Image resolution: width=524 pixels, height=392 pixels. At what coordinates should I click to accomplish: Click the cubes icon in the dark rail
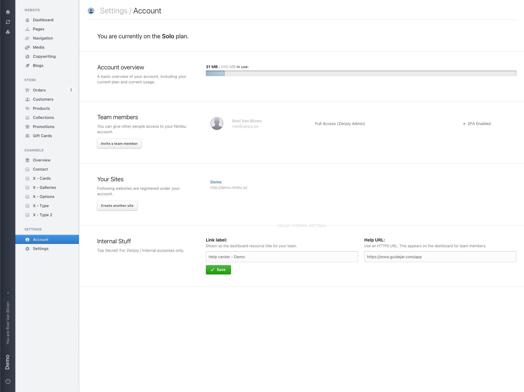point(8,32)
